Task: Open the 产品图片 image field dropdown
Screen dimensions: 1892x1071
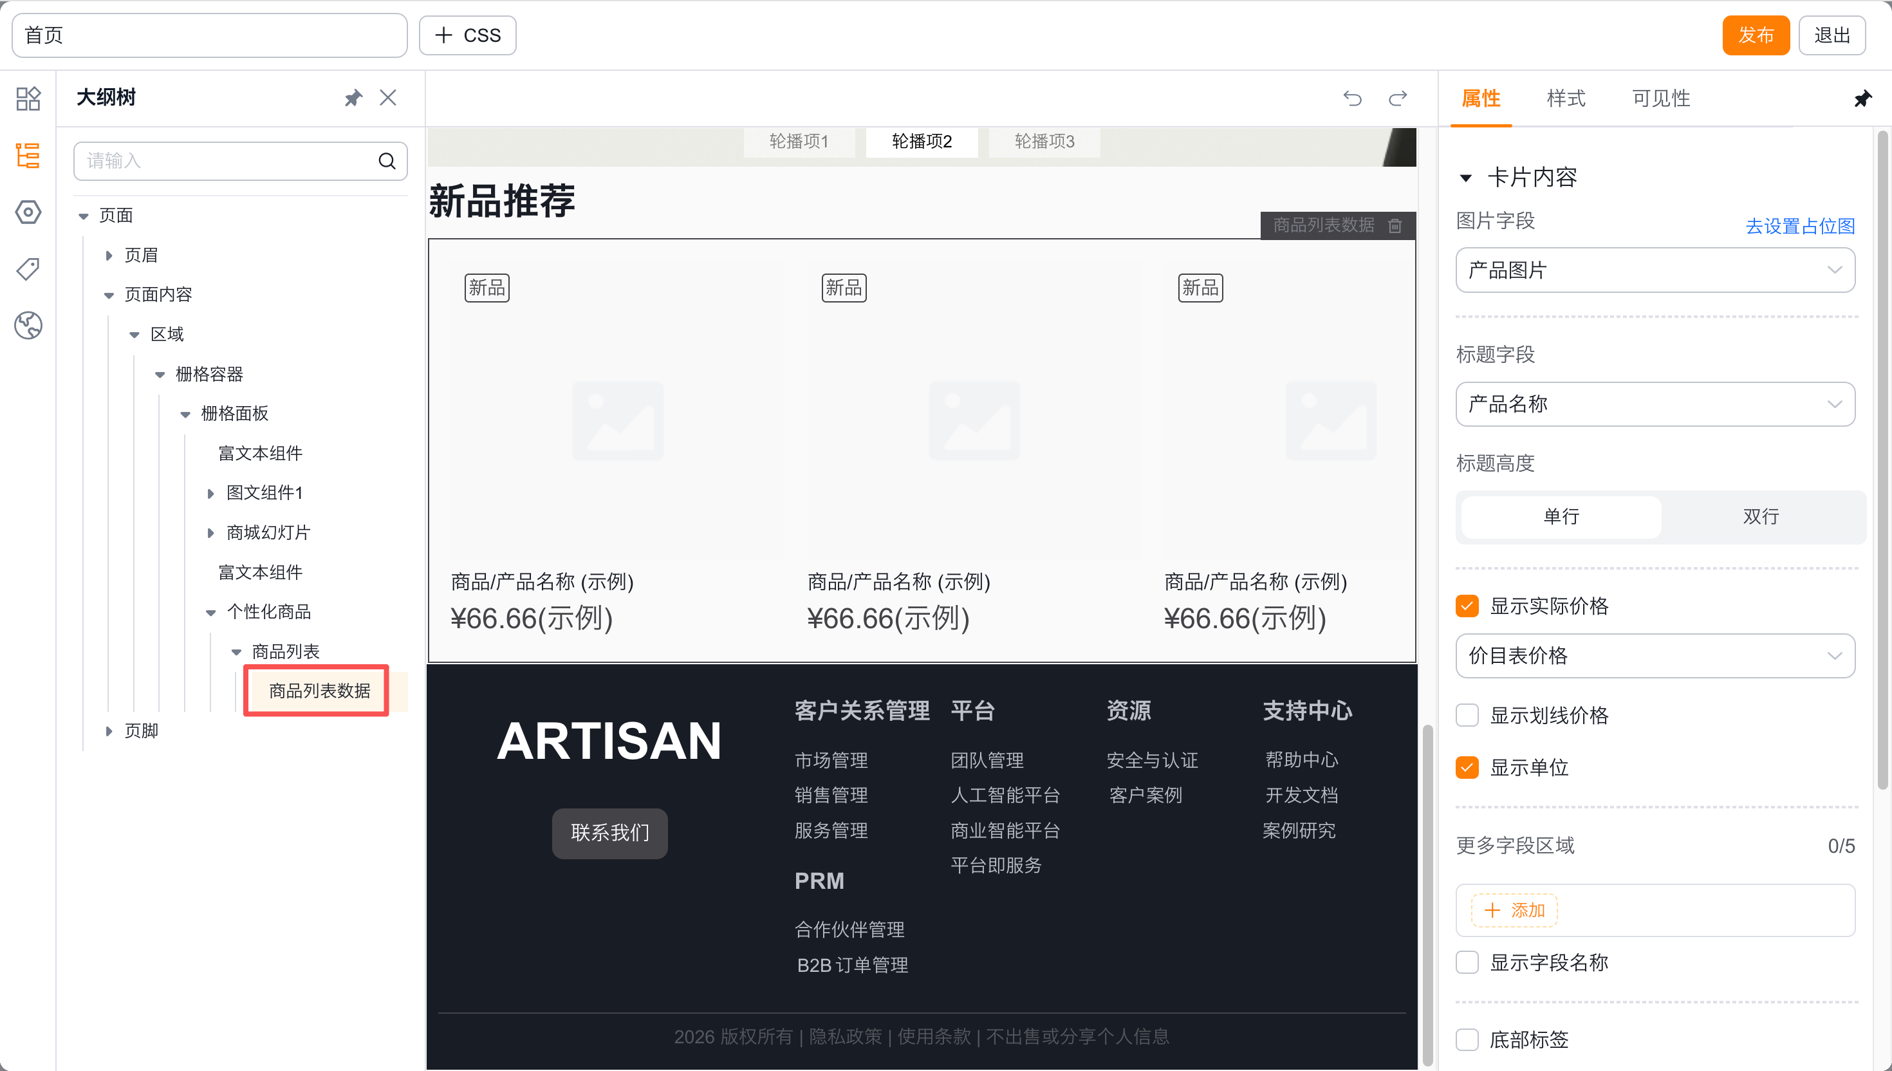Action: pos(1655,270)
